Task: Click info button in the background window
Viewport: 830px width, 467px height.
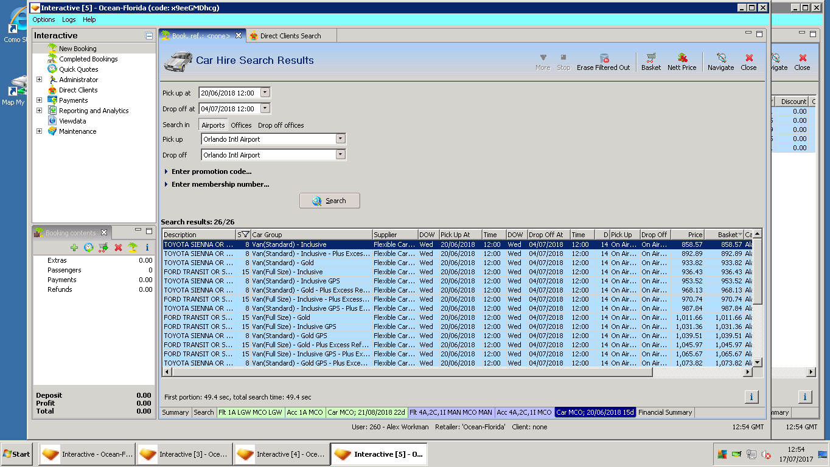Action: (805, 397)
